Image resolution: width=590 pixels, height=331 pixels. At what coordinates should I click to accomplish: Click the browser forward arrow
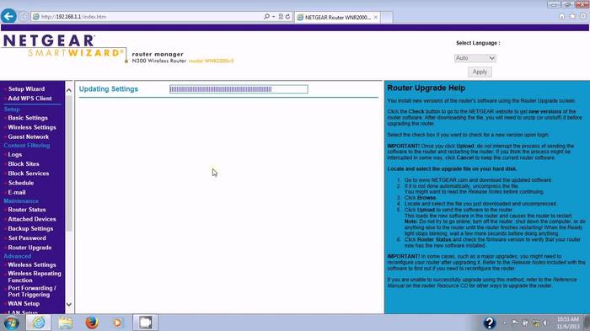click(24, 17)
